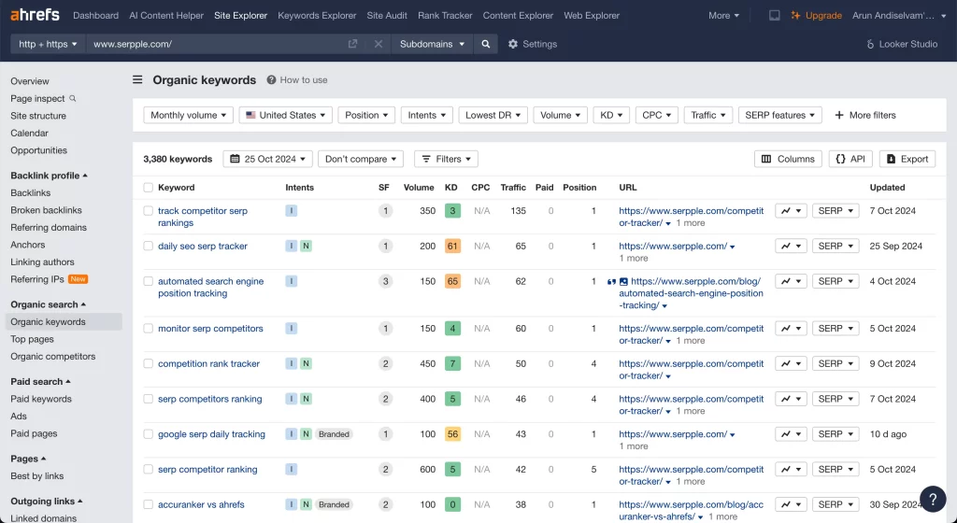Click KD score 56 badge
Viewport: 957px width, 523px height.
click(452, 434)
